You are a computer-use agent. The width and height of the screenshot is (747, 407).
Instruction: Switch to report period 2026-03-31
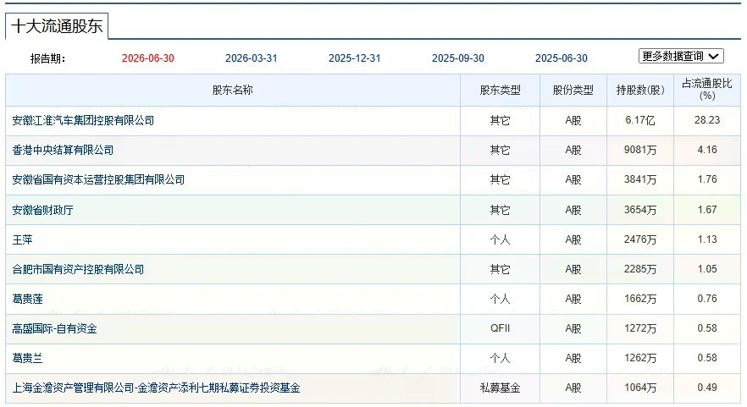point(251,58)
